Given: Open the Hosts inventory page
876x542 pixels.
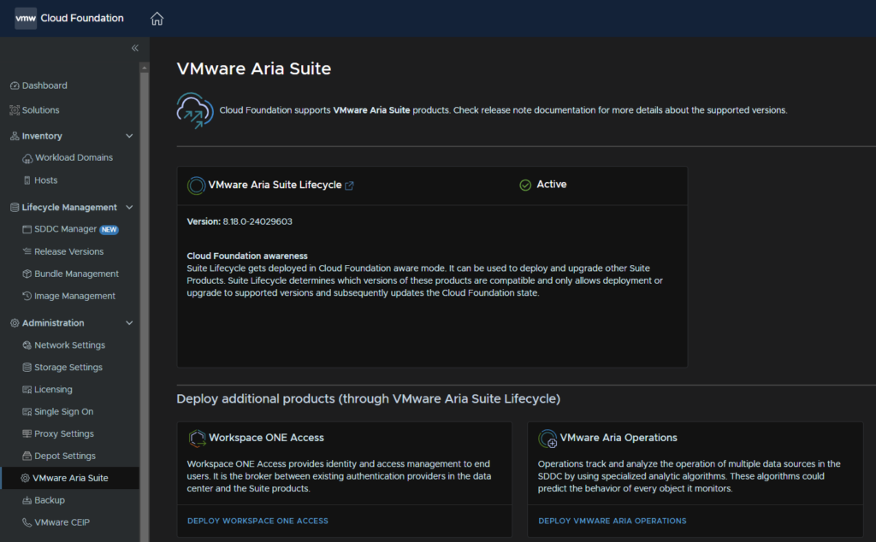Looking at the screenshot, I should point(46,180).
